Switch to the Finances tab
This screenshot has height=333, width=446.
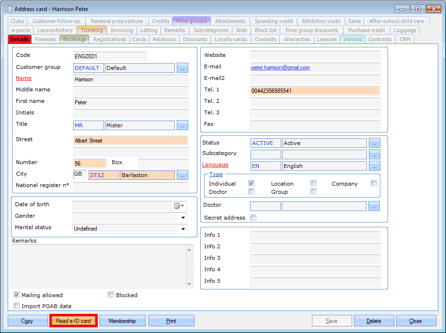click(x=46, y=39)
